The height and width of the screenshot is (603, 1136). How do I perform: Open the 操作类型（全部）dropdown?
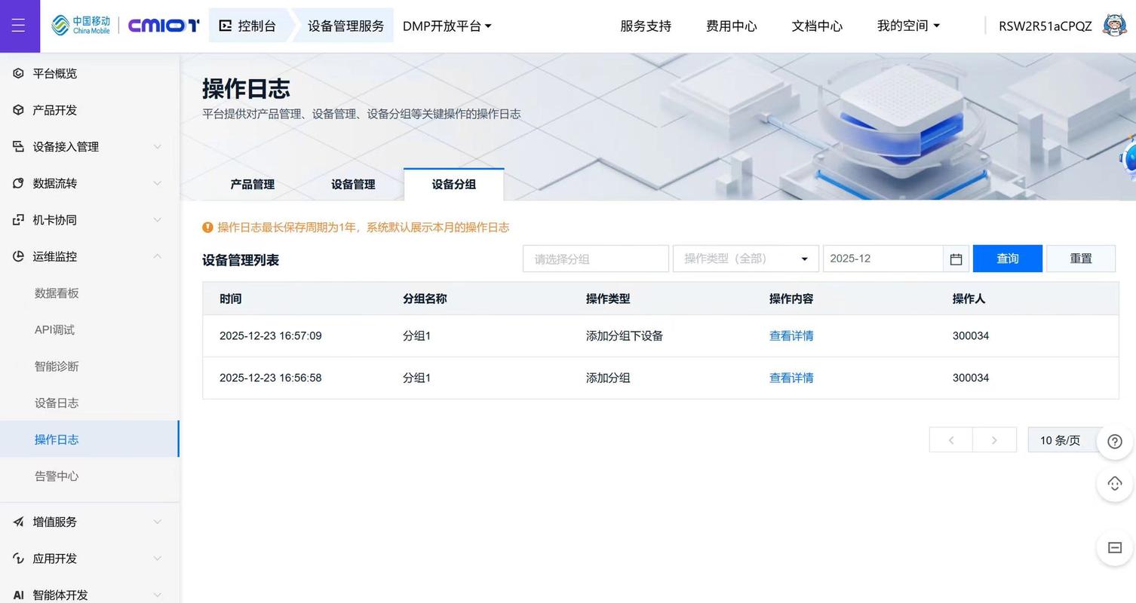[x=745, y=259]
